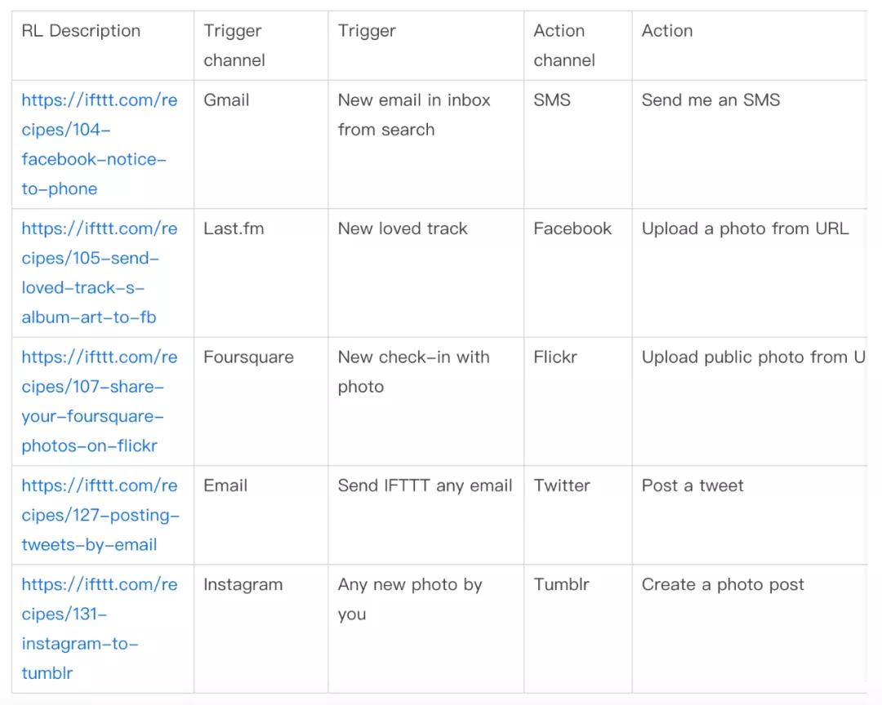Select the Trigger channel column header
This screenshot has height=705, width=882.
click(x=234, y=46)
